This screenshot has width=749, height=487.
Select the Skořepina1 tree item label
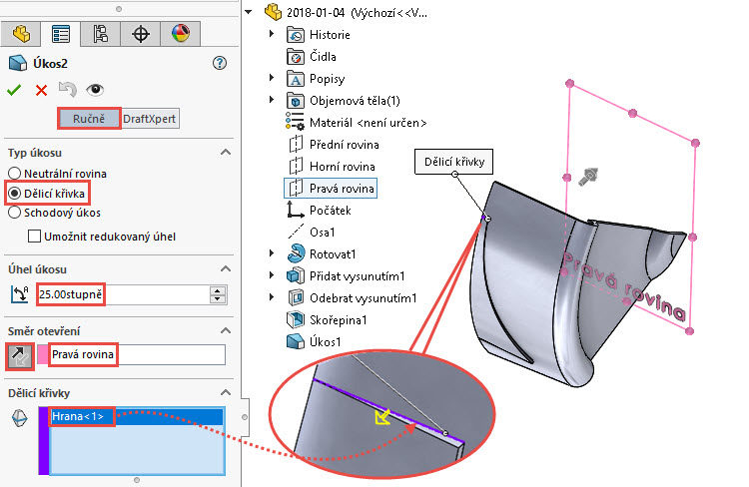(x=339, y=320)
